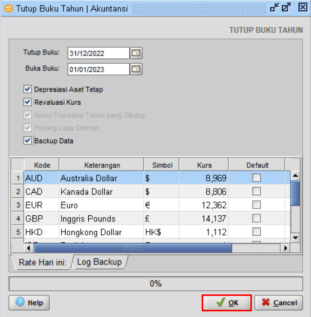The height and width of the screenshot is (317, 311).
Task: Click the Tutup Buku date field
Action: coord(98,53)
